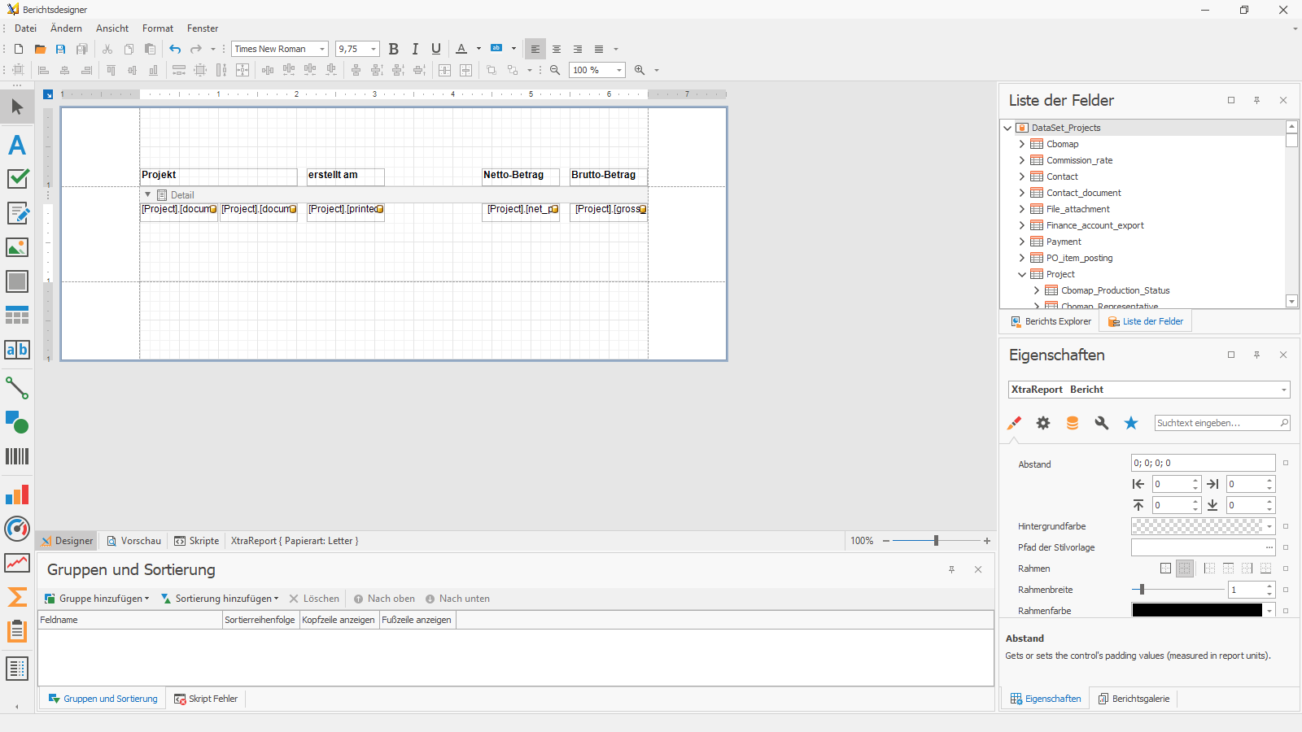Open the Appearance properties tab (brush icon)
The image size is (1302, 732).
(x=1014, y=423)
